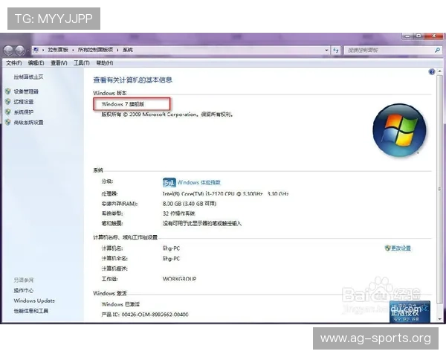The height and width of the screenshot is (357, 446).
Task: Close the System window
Action: tap(434, 36)
